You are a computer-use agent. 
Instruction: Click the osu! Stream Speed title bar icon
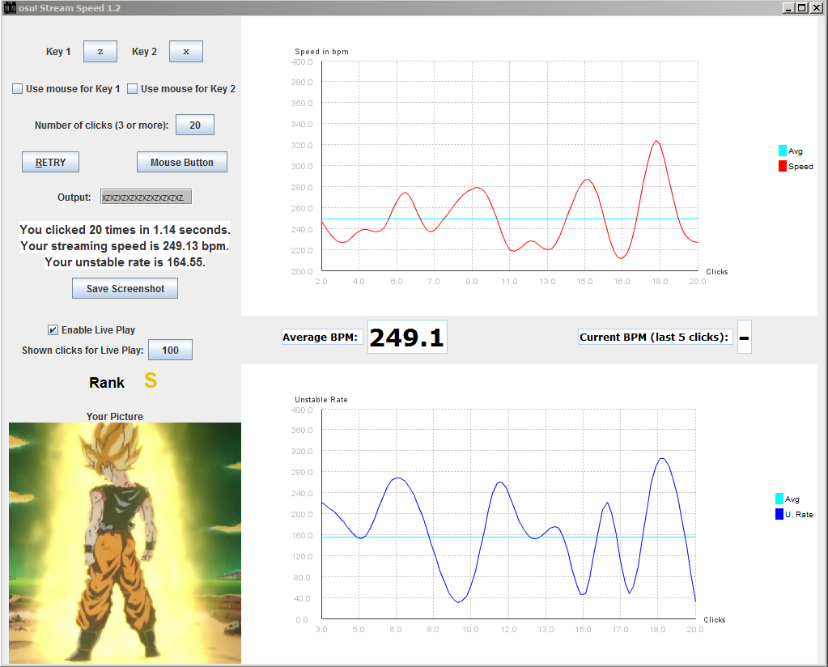[x=10, y=8]
